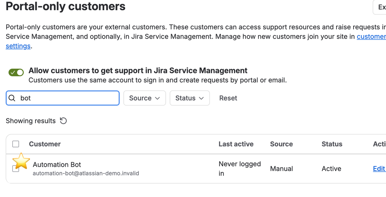Screen dimensions: 386x197
Task: Click the refresh icon beside Showing results
Action: (x=63, y=121)
